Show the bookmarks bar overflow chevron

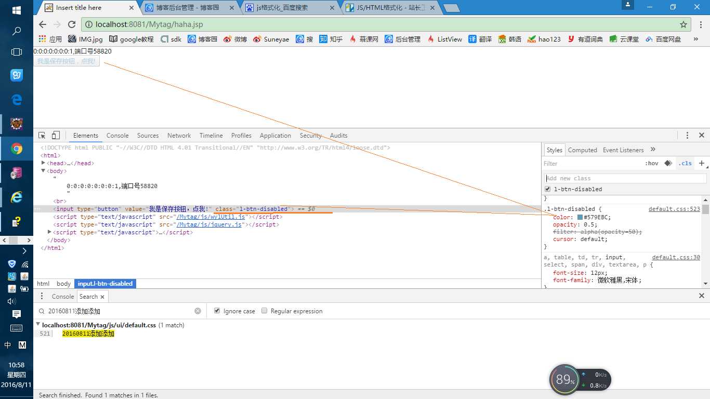pos(696,39)
